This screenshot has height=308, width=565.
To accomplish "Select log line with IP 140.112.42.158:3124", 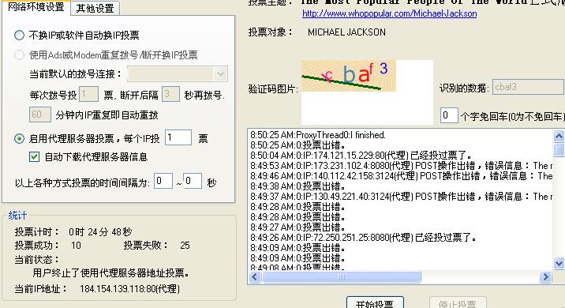I will coord(401,176).
